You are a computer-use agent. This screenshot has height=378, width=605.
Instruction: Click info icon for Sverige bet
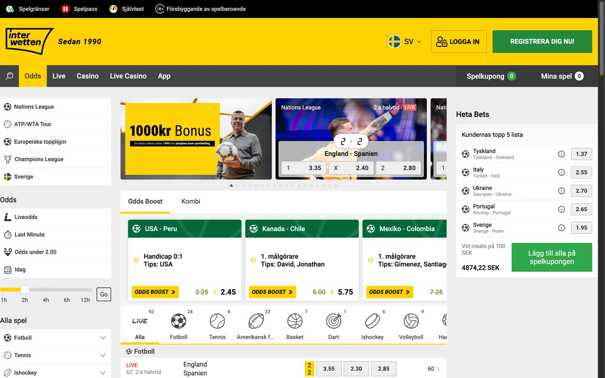pos(562,228)
